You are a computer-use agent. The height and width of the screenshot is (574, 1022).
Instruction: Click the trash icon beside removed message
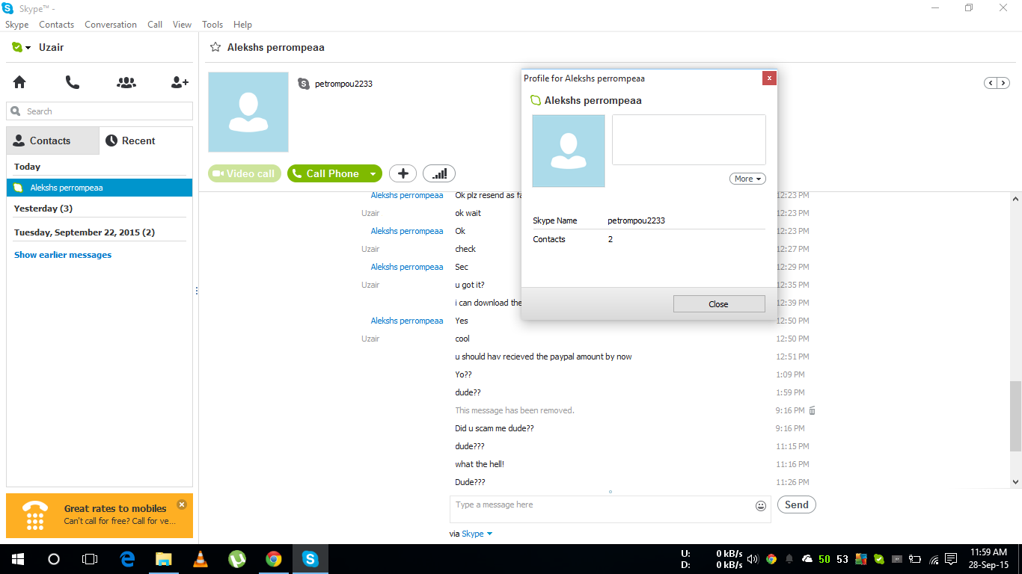pos(813,410)
